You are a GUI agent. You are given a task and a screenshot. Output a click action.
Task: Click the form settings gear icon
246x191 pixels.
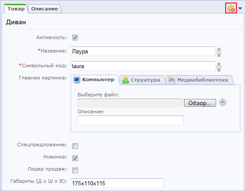(231, 8)
